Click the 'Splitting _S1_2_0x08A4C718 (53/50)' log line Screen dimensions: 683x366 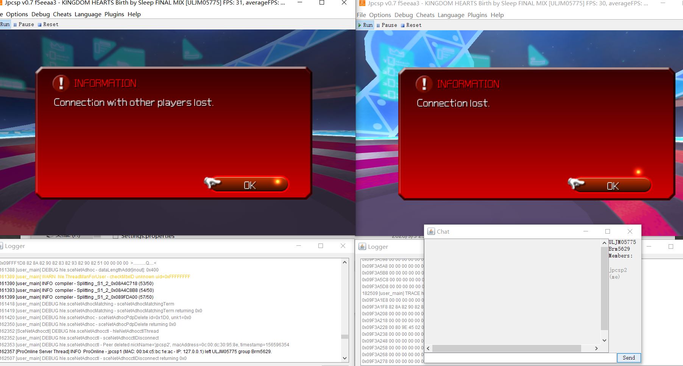77,284
